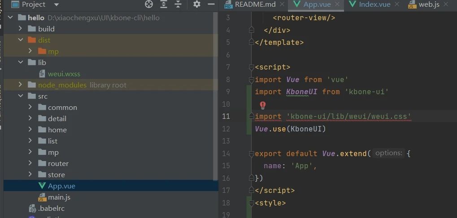The image size is (457, 218).
Task: Click the Vue icon on Index.vue tab
Action: pyautogui.click(x=353, y=4)
